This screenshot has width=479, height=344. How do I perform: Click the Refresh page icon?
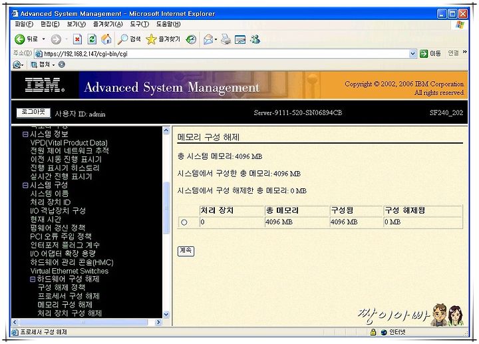92,39
